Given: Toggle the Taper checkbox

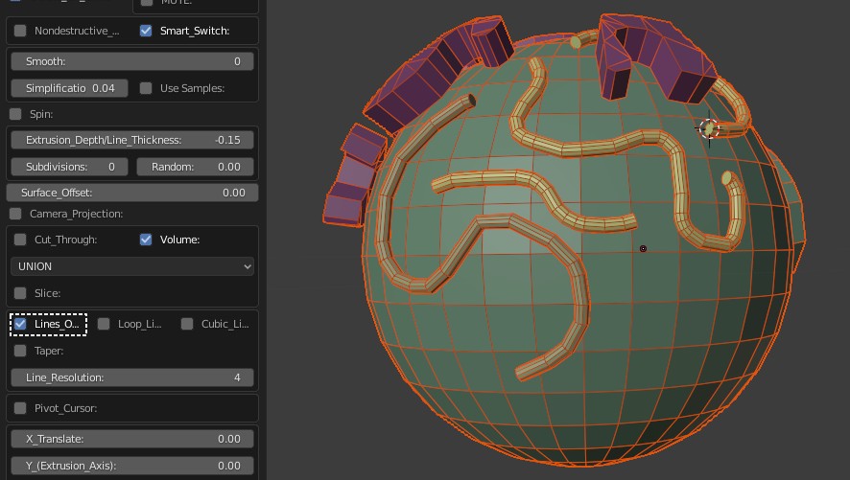Looking at the screenshot, I should coord(20,351).
